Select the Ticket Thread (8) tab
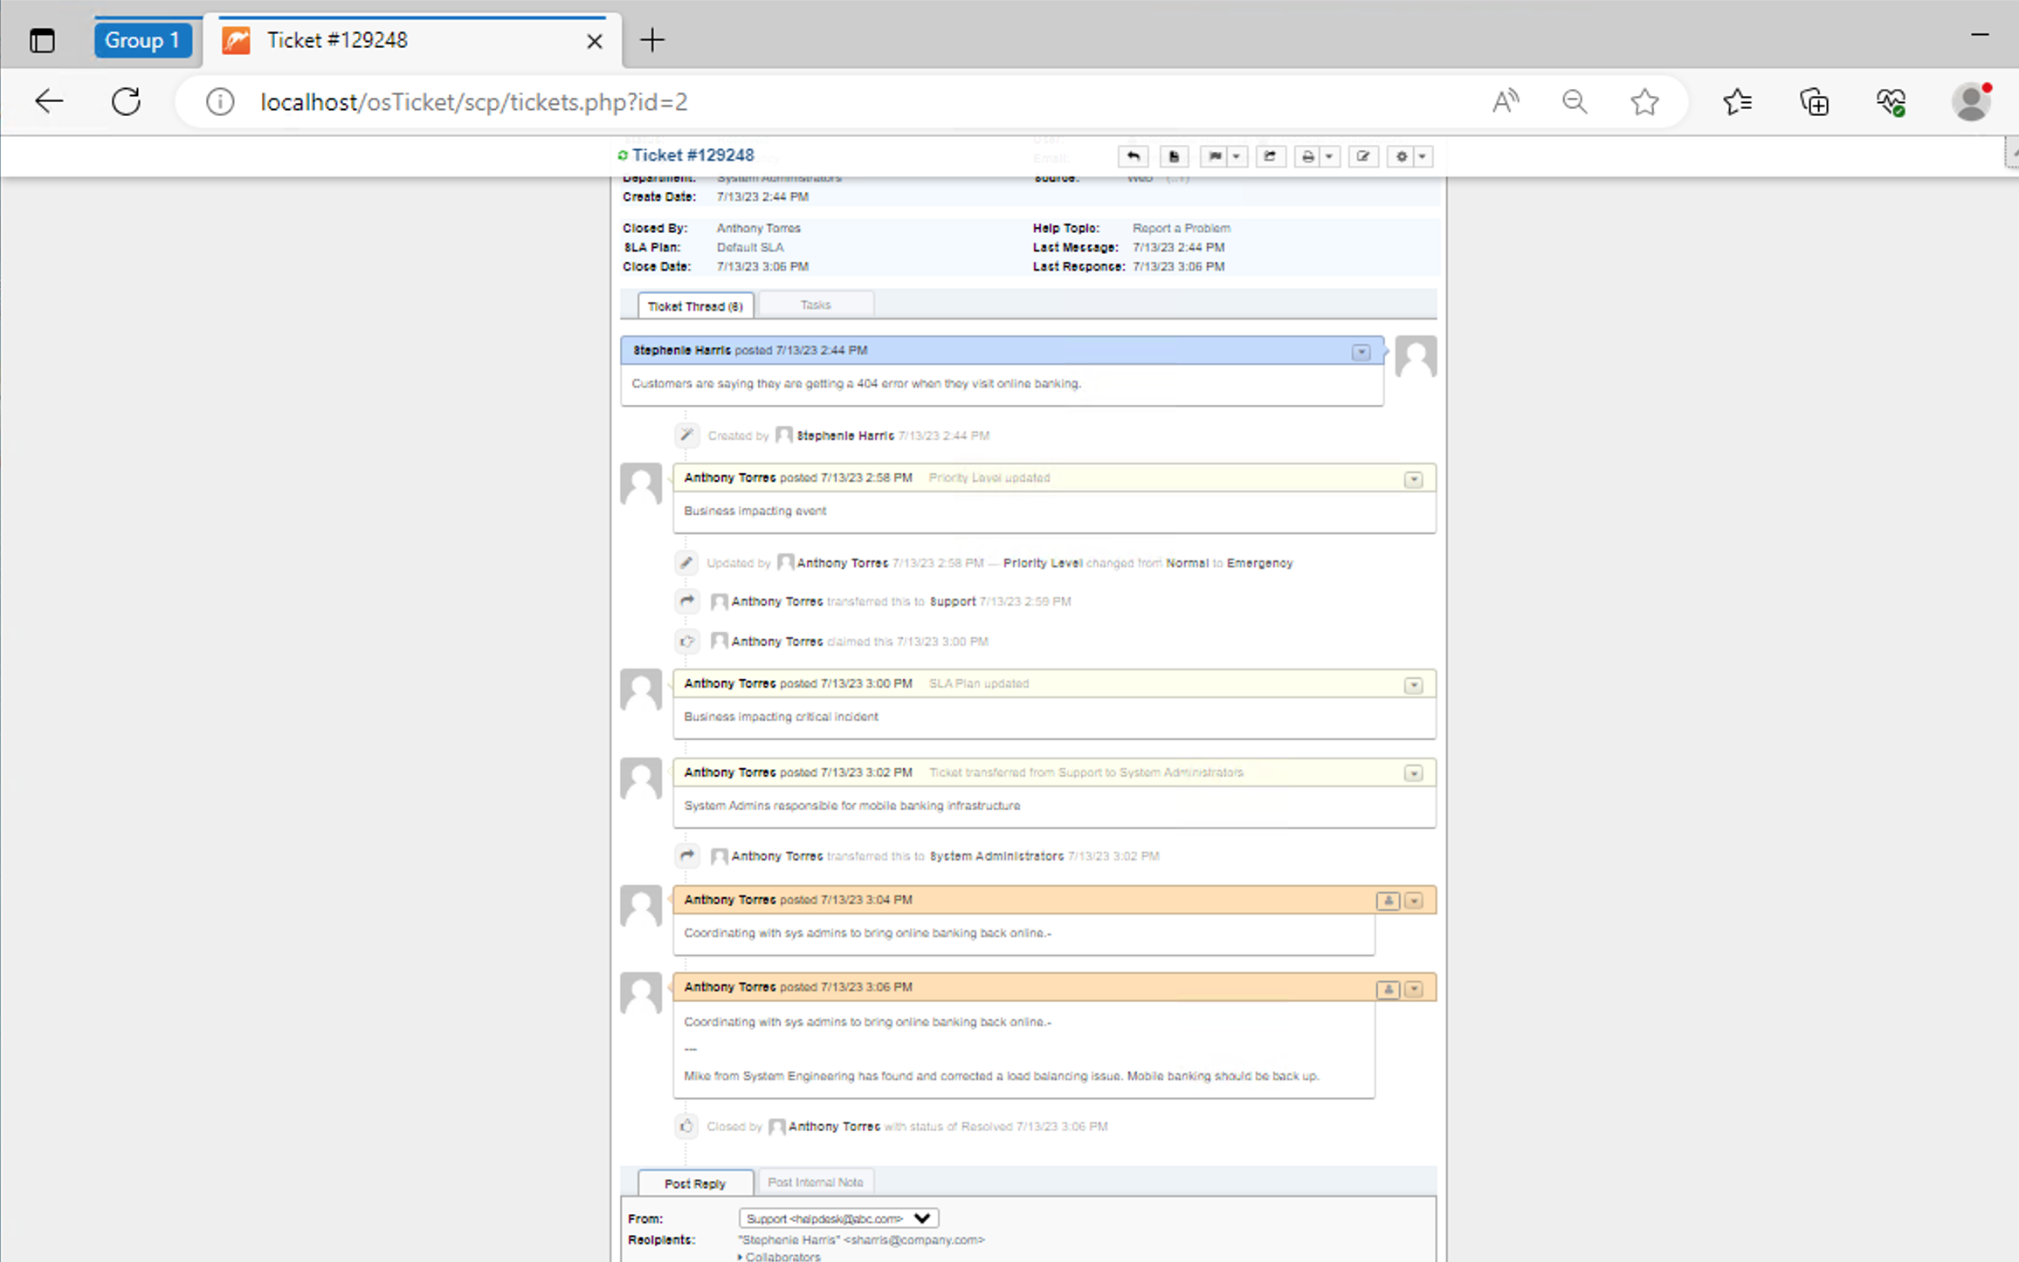 click(x=694, y=305)
